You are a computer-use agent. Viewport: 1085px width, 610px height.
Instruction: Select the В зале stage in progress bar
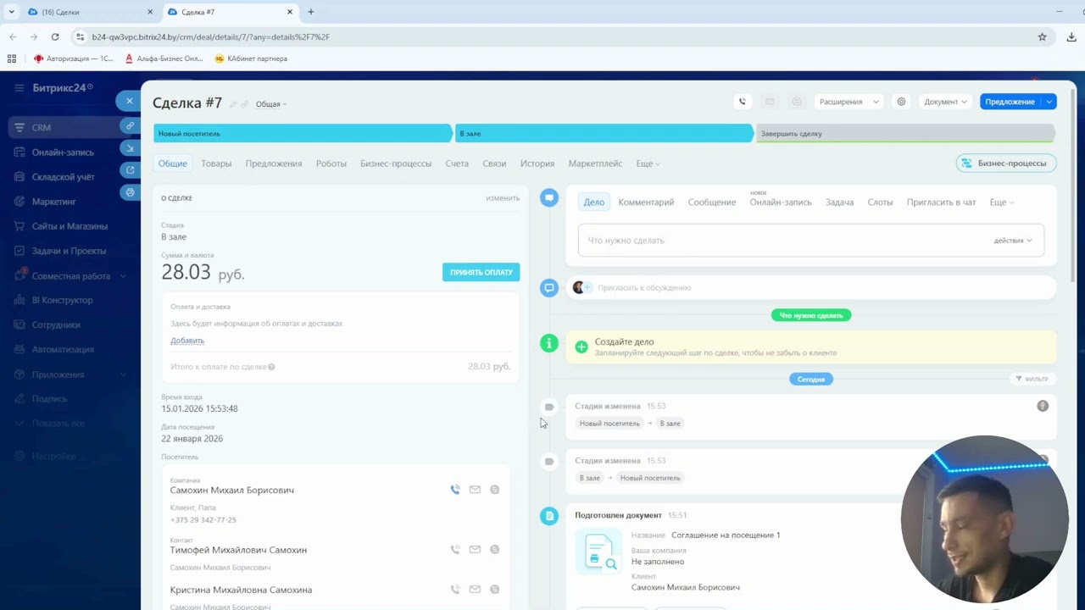click(604, 134)
